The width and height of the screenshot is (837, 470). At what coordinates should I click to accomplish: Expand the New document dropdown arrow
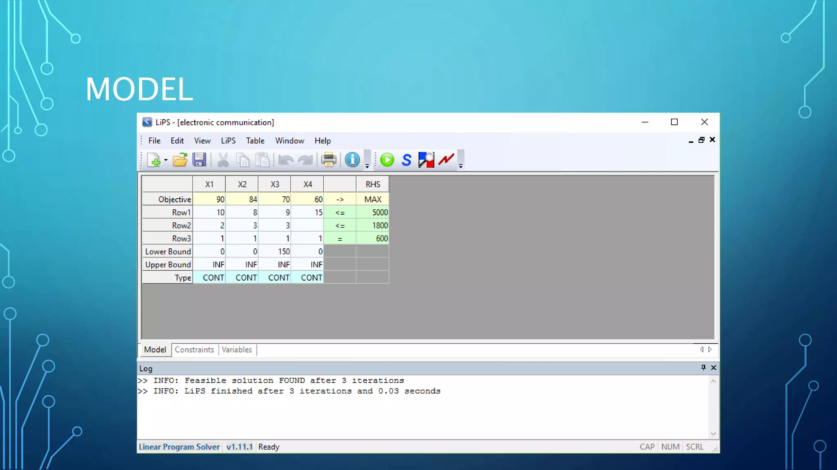tap(166, 160)
